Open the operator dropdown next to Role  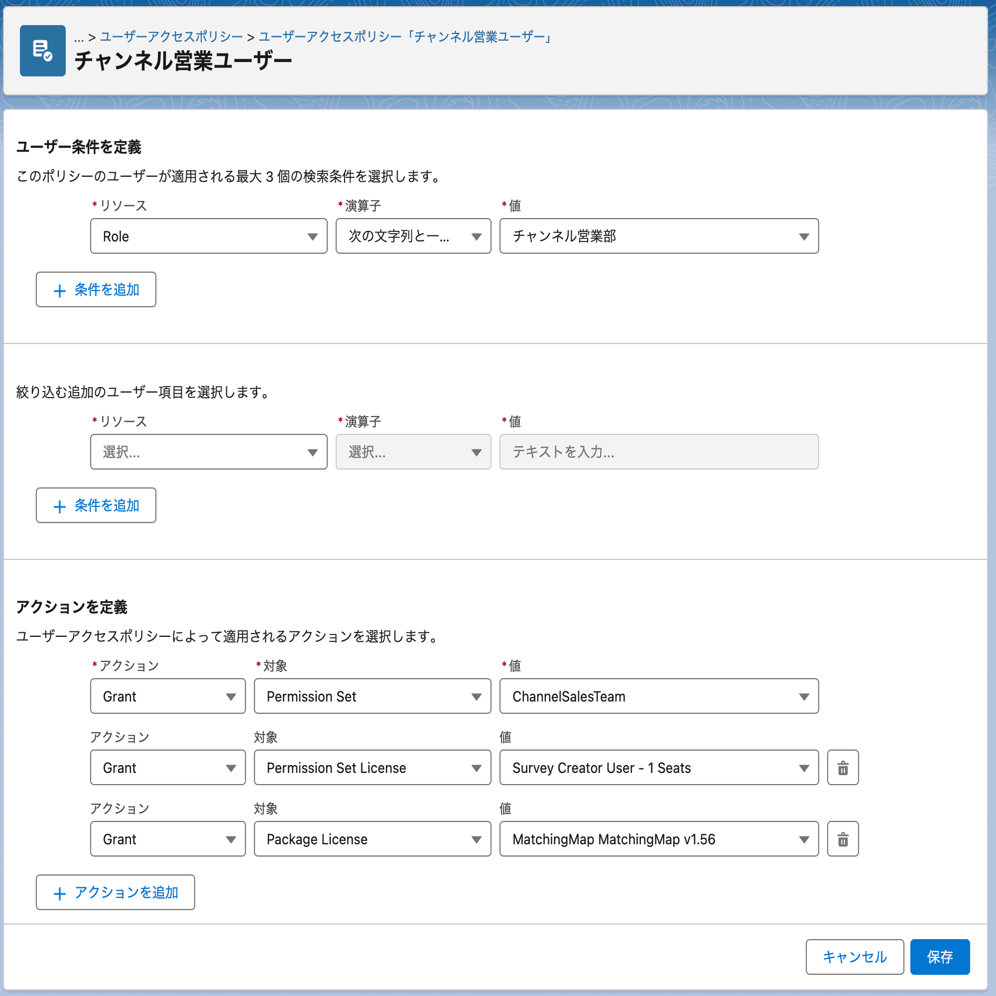click(413, 236)
